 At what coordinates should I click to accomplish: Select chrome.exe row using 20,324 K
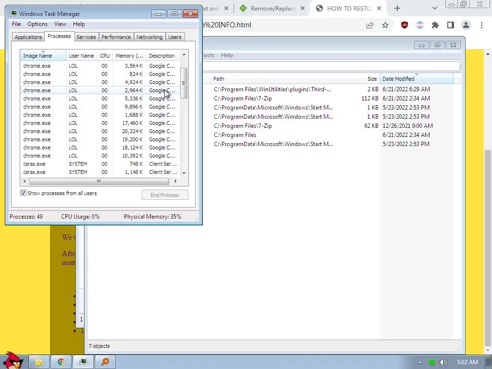tap(100, 131)
